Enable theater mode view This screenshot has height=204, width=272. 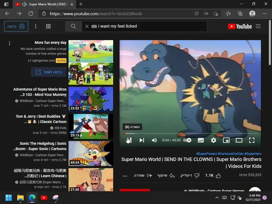click(x=239, y=140)
